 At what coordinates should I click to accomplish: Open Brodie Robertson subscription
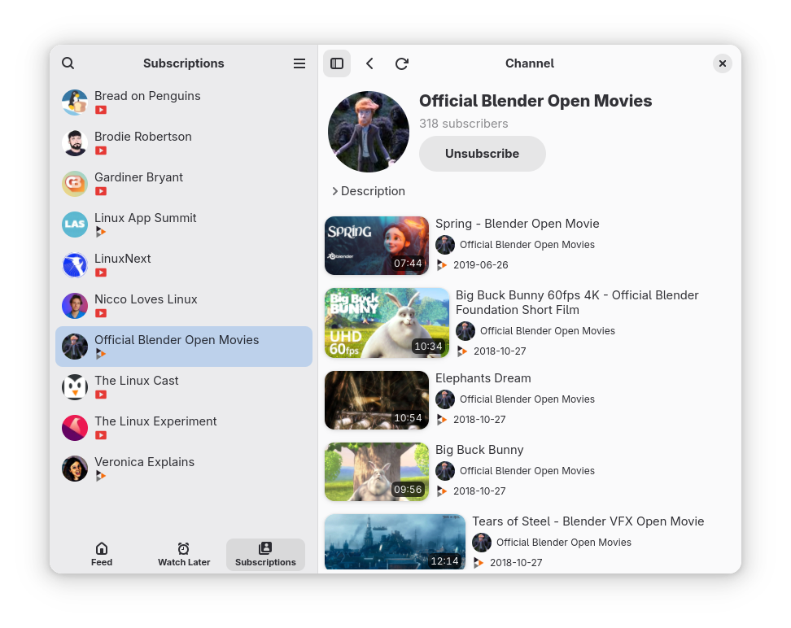(x=184, y=142)
